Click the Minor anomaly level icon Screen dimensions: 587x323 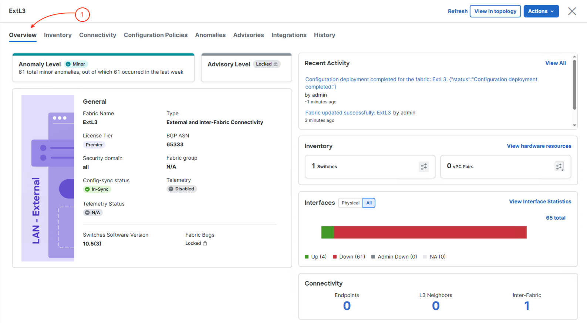coord(68,64)
